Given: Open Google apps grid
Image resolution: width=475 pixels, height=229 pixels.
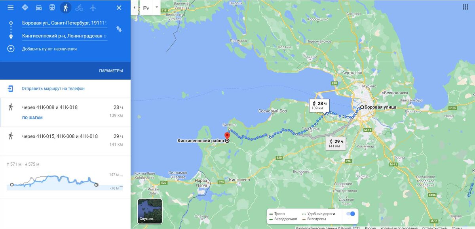Looking at the screenshot, I should click(x=465, y=7).
